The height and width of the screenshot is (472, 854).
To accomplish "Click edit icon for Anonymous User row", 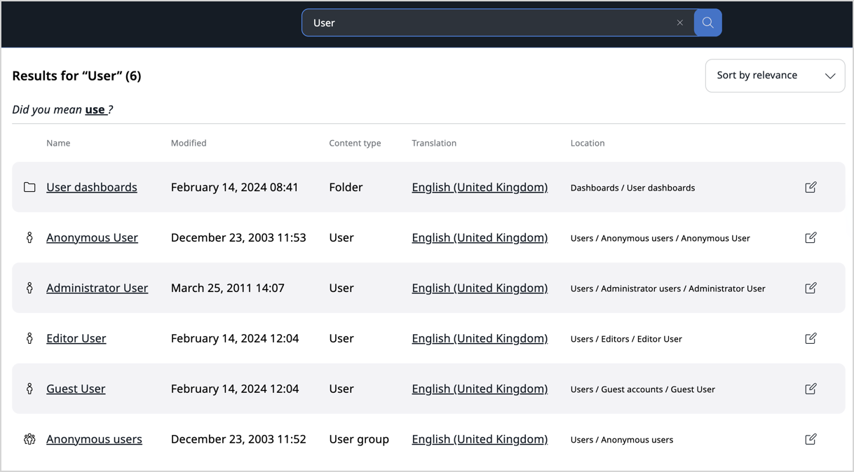I will tap(811, 237).
